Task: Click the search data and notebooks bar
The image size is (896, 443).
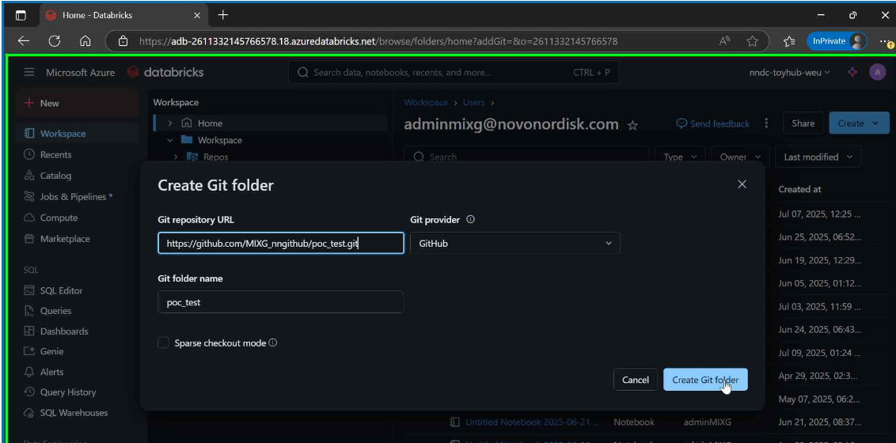Action: [x=453, y=73]
